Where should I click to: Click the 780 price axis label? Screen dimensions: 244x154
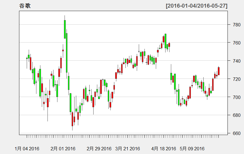coord(237,25)
